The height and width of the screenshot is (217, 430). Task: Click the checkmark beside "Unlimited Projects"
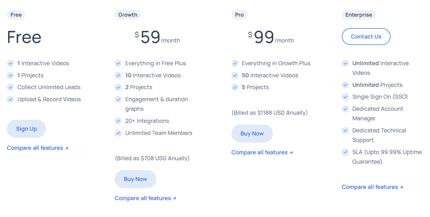pos(345,85)
